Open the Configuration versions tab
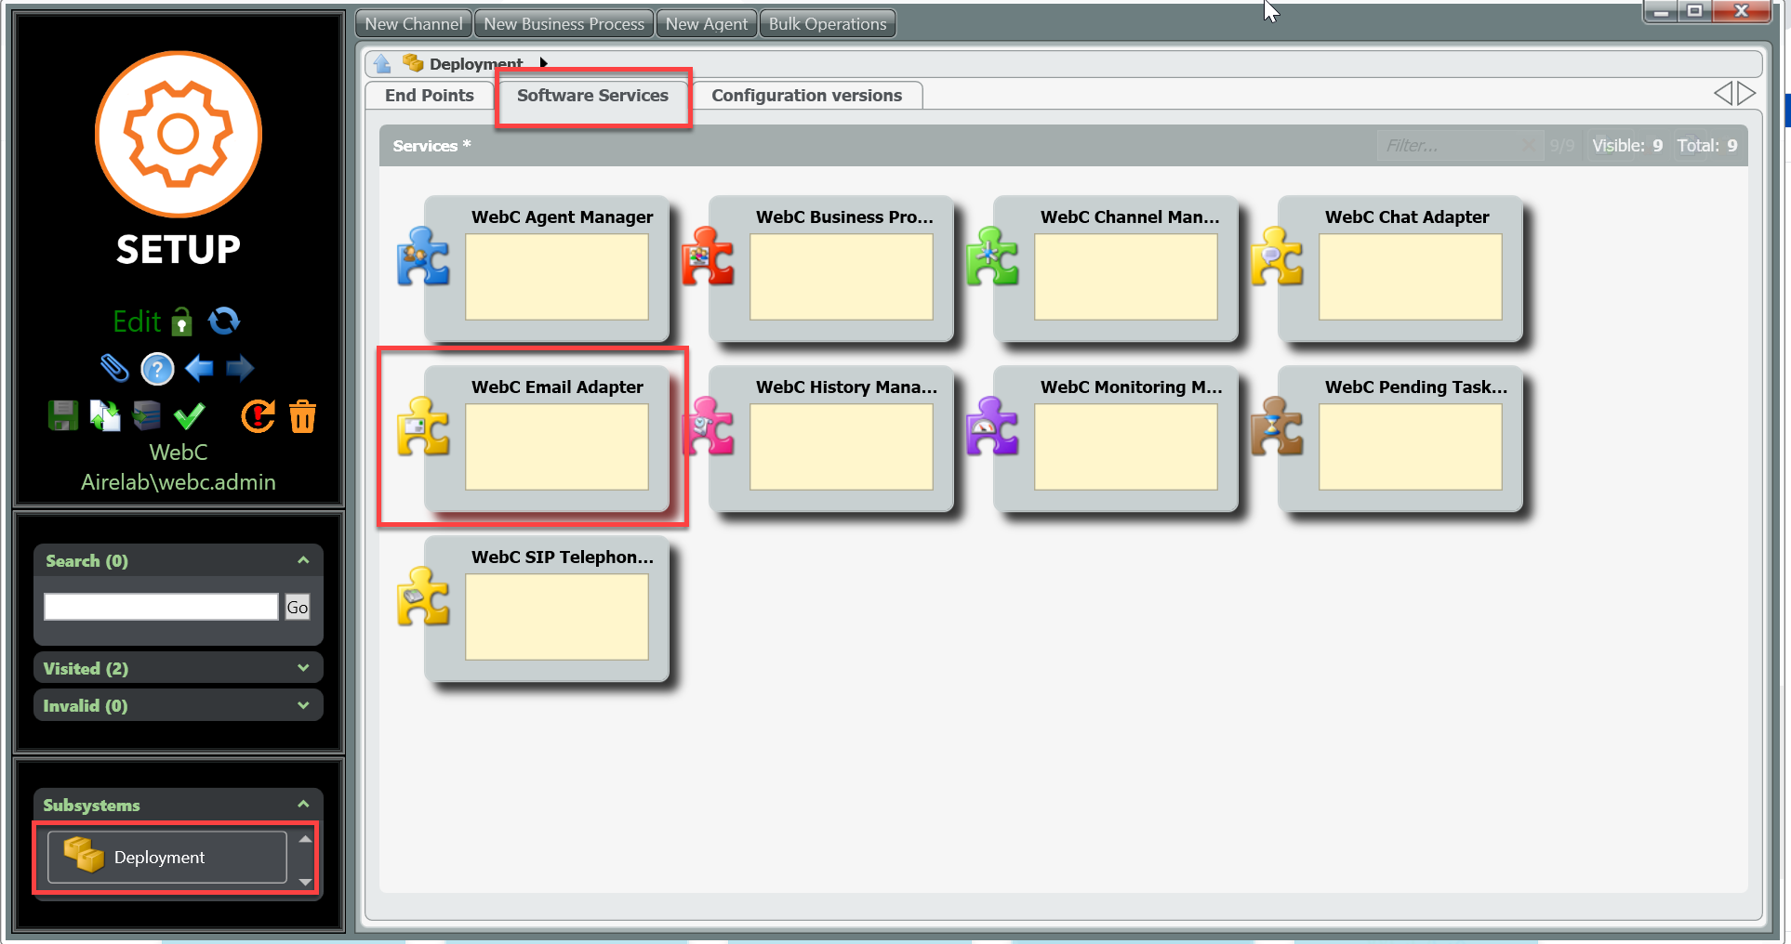 [806, 96]
